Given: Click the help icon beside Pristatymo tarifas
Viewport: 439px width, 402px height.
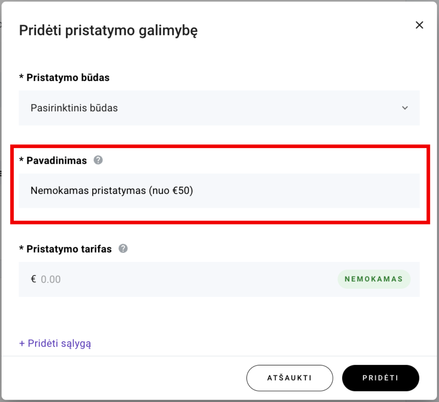Looking at the screenshot, I should click(x=123, y=249).
